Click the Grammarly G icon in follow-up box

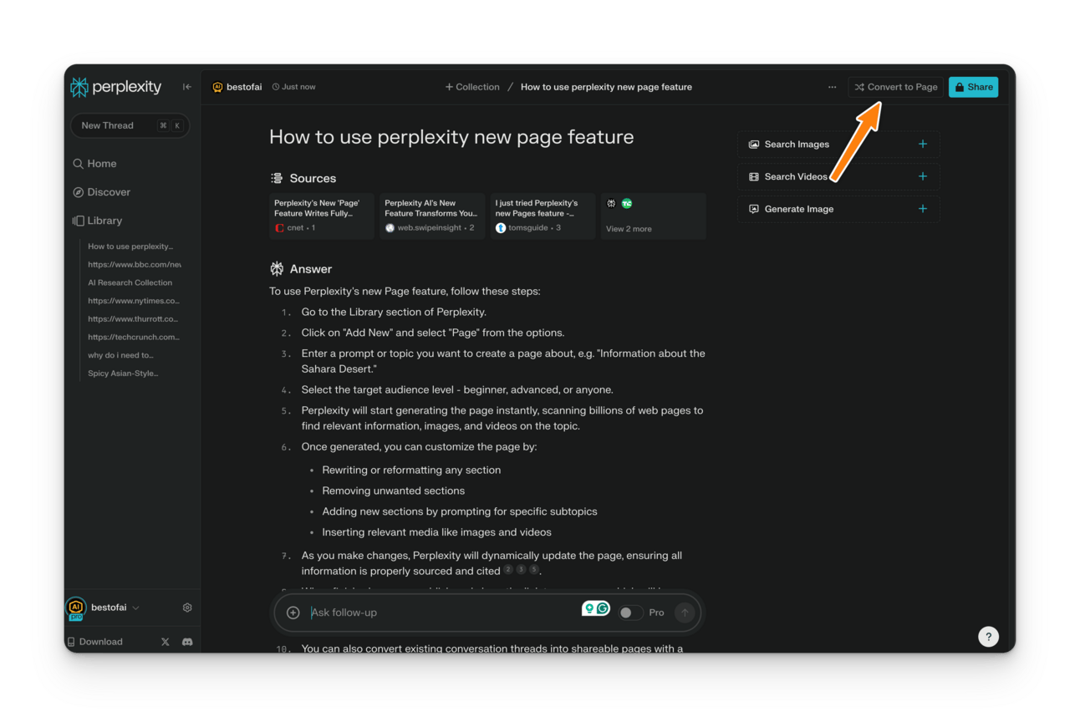click(602, 608)
